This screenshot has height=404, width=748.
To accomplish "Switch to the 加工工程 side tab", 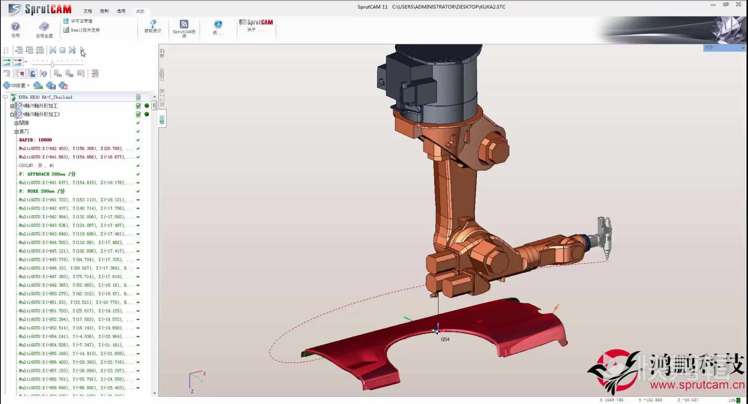I will (162, 98).
